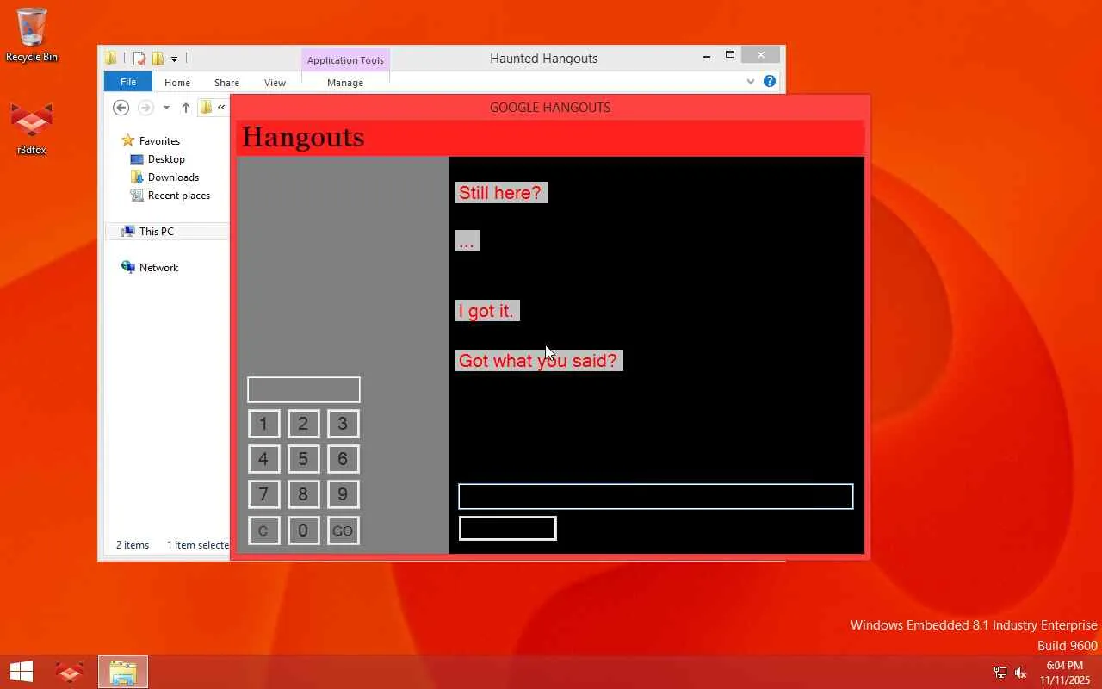Open the Quick Access Toolbar dropdown
1102x689 pixels.
click(174, 59)
